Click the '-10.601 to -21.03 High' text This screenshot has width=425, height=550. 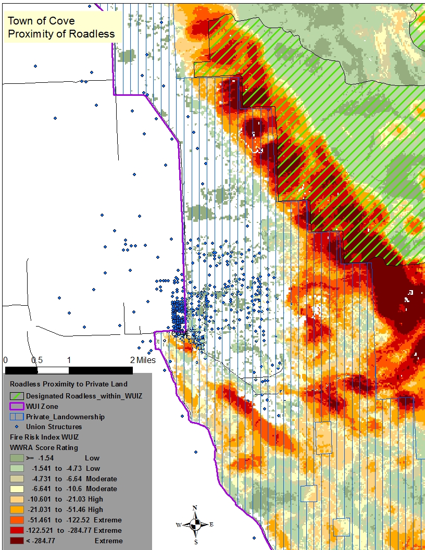tap(65, 499)
